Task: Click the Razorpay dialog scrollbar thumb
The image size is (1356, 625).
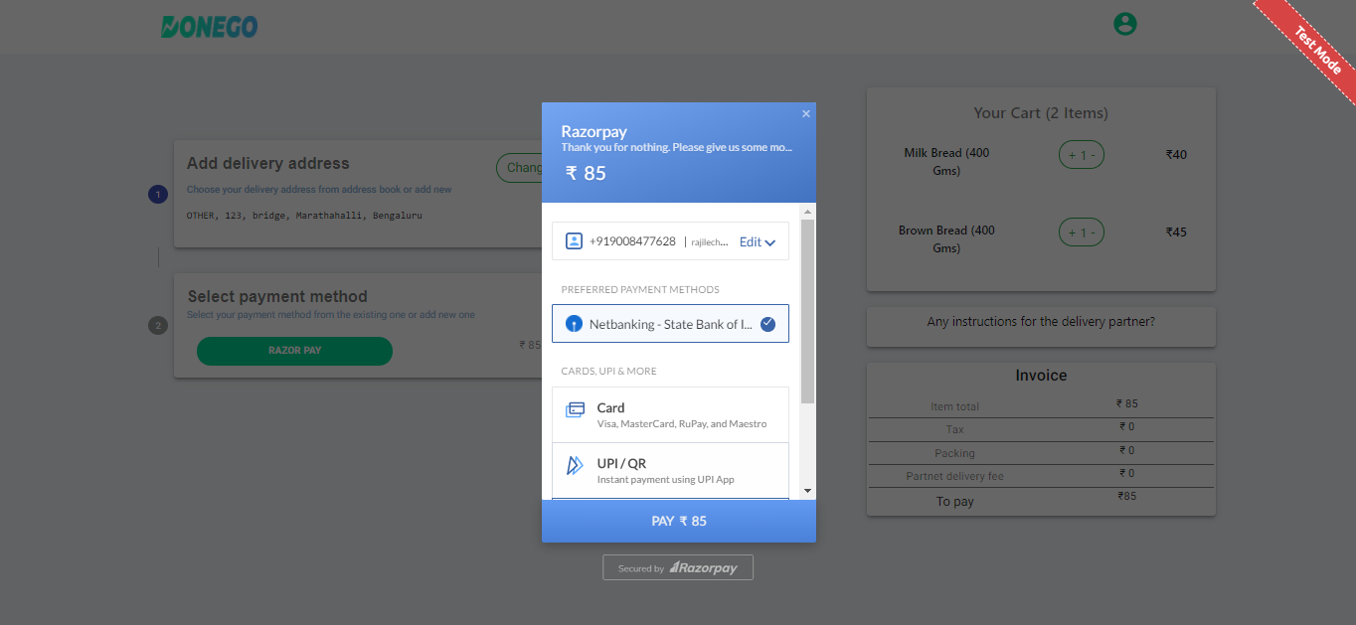Action: (x=807, y=311)
